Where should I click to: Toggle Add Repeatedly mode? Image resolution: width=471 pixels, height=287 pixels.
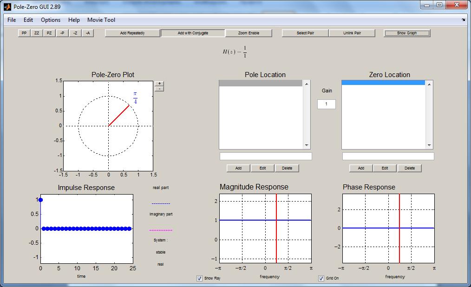[x=132, y=33]
